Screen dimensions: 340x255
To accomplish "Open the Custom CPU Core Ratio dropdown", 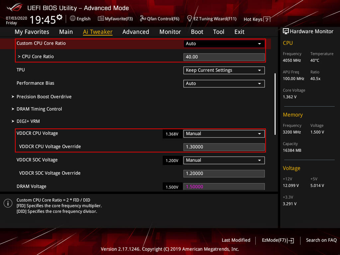I will click(x=224, y=43).
